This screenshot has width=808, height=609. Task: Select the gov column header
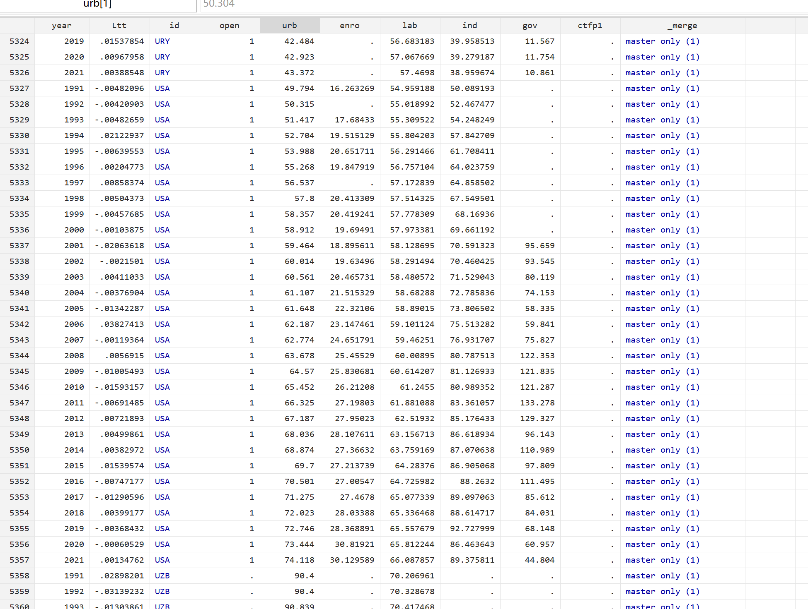click(x=530, y=26)
